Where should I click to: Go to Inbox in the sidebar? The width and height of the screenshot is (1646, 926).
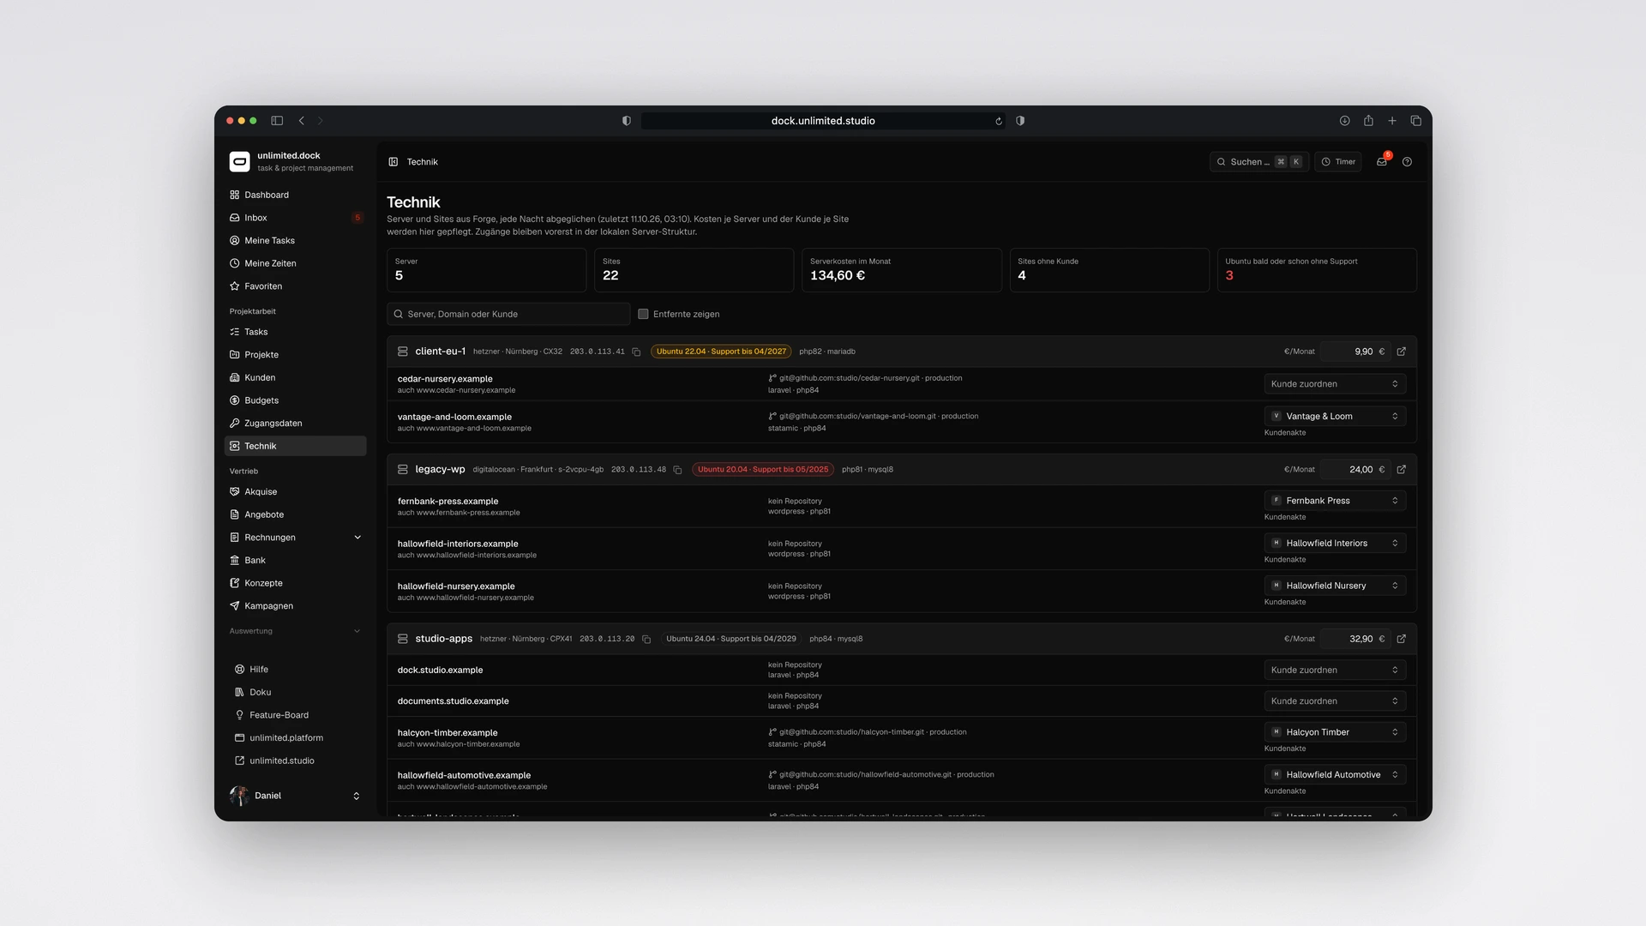[295, 218]
